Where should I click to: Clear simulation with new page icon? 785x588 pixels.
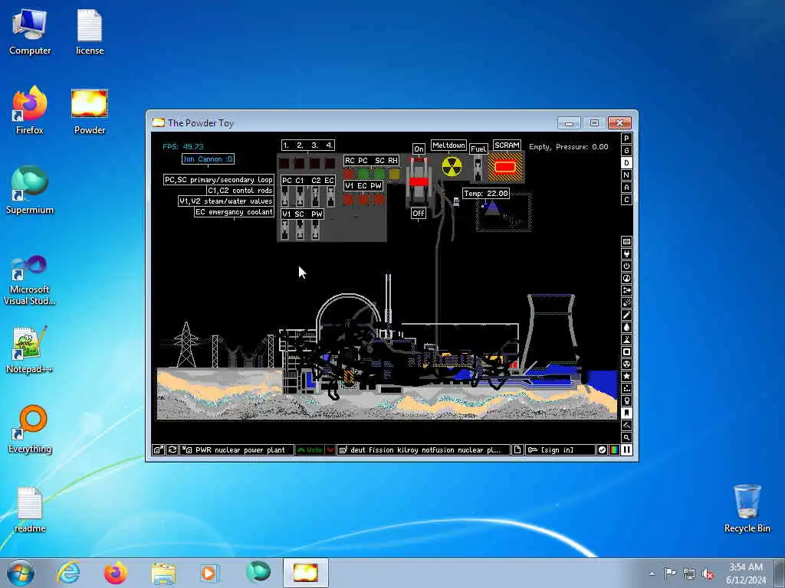[x=517, y=449]
